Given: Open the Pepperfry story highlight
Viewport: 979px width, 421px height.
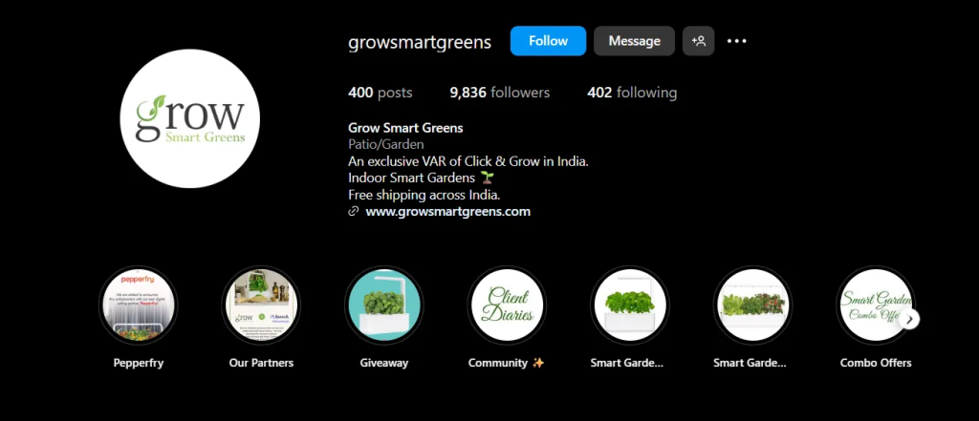Looking at the screenshot, I should pos(138,305).
